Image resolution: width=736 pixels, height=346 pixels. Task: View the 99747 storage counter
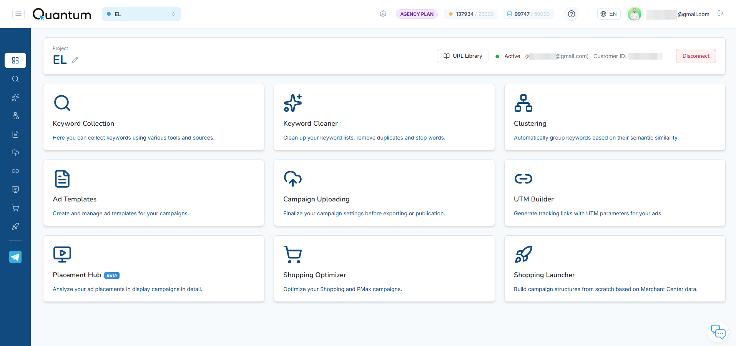528,14
